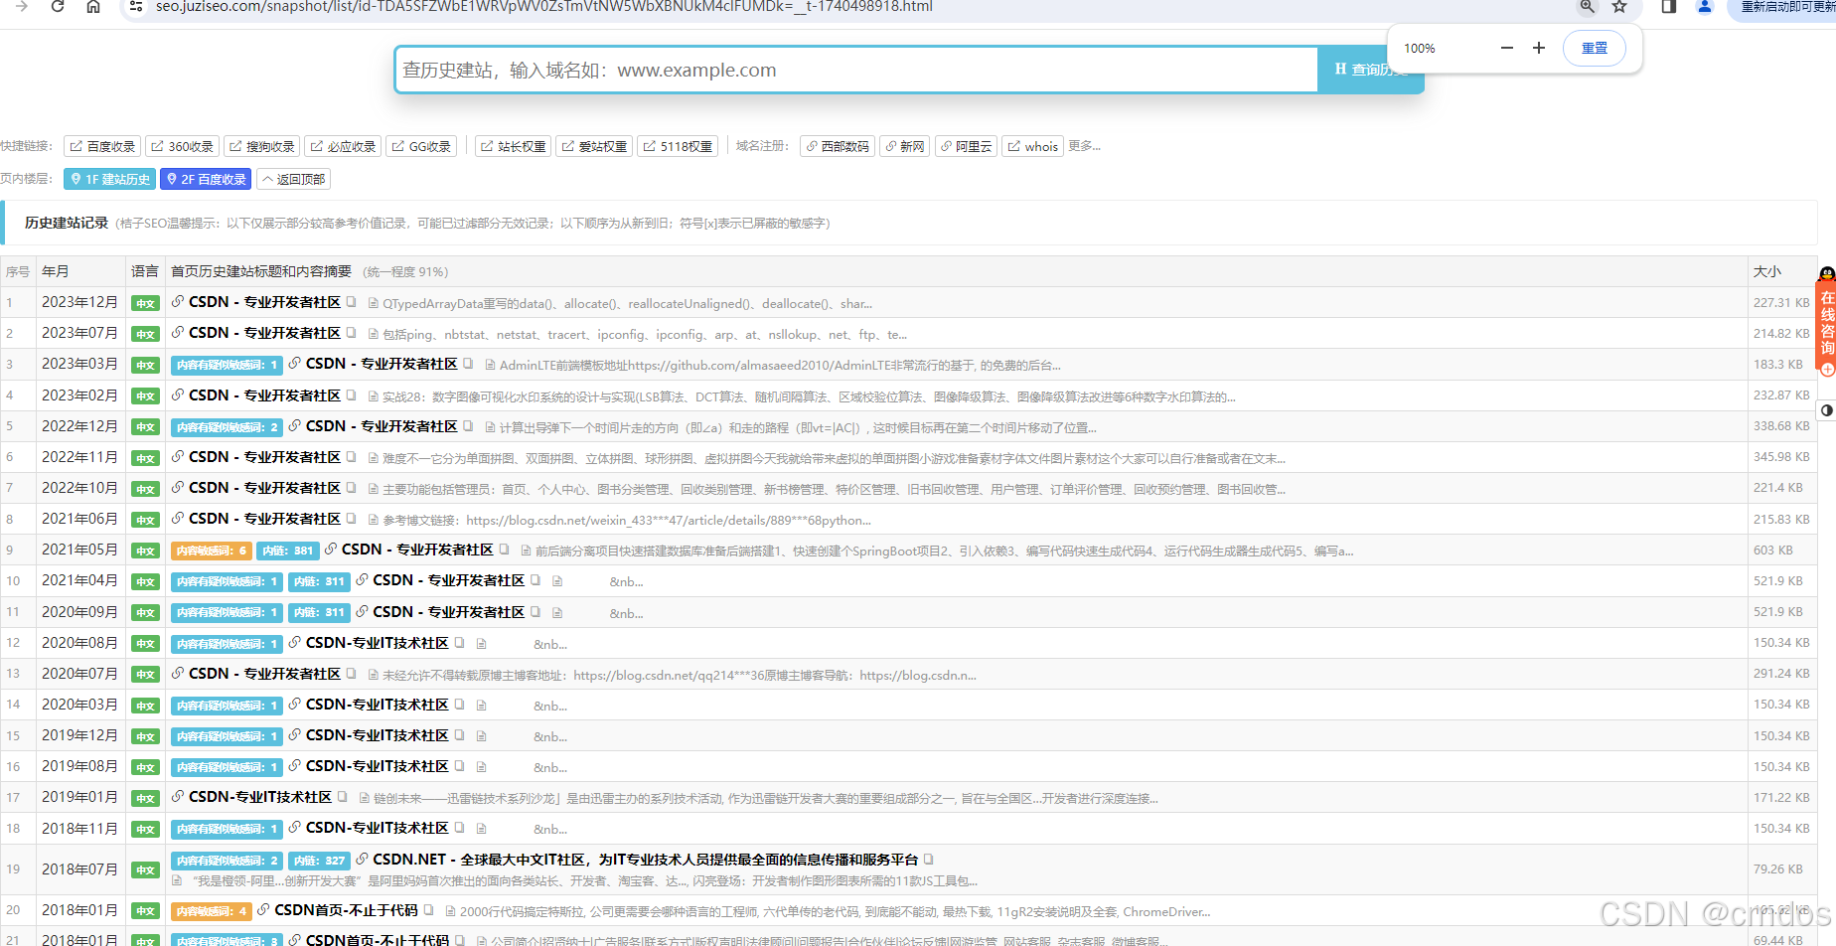
Task: Decrease zoom with the minus button
Action: [x=1507, y=48]
